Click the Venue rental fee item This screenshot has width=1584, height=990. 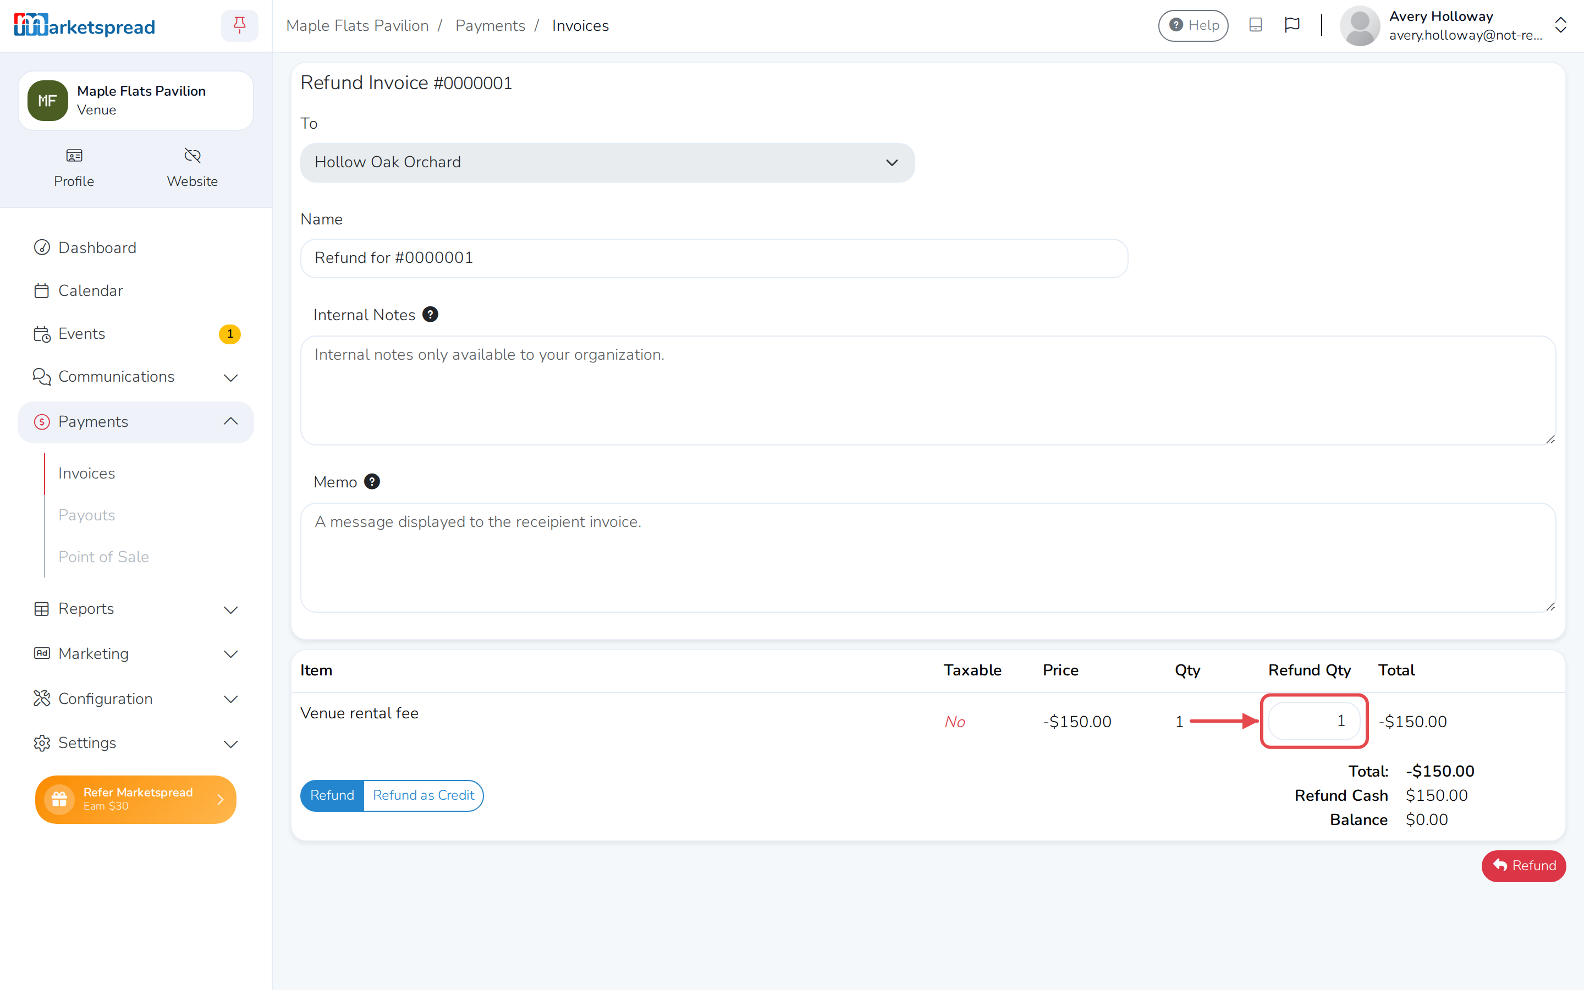359,713
